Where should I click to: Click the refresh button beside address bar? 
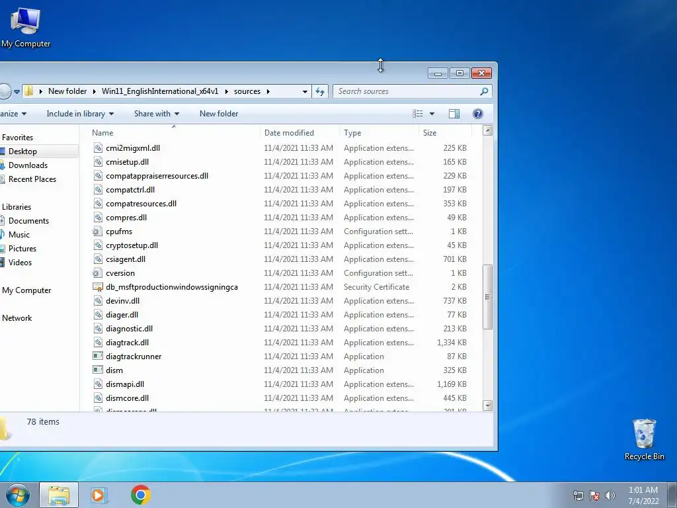tap(320, 91)
